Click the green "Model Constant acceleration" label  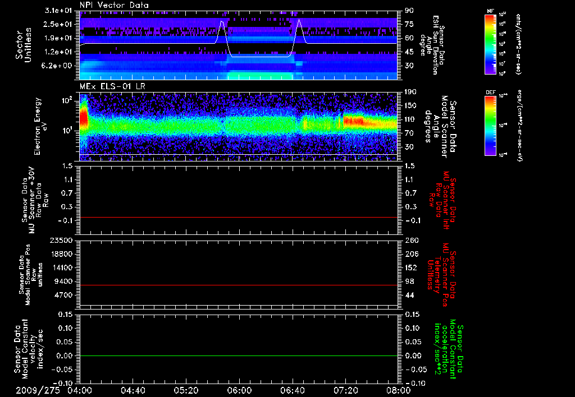click(448, 349)
